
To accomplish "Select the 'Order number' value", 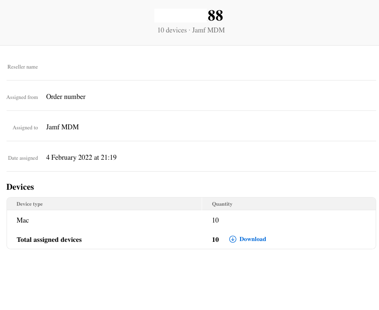I will point(66,96).
